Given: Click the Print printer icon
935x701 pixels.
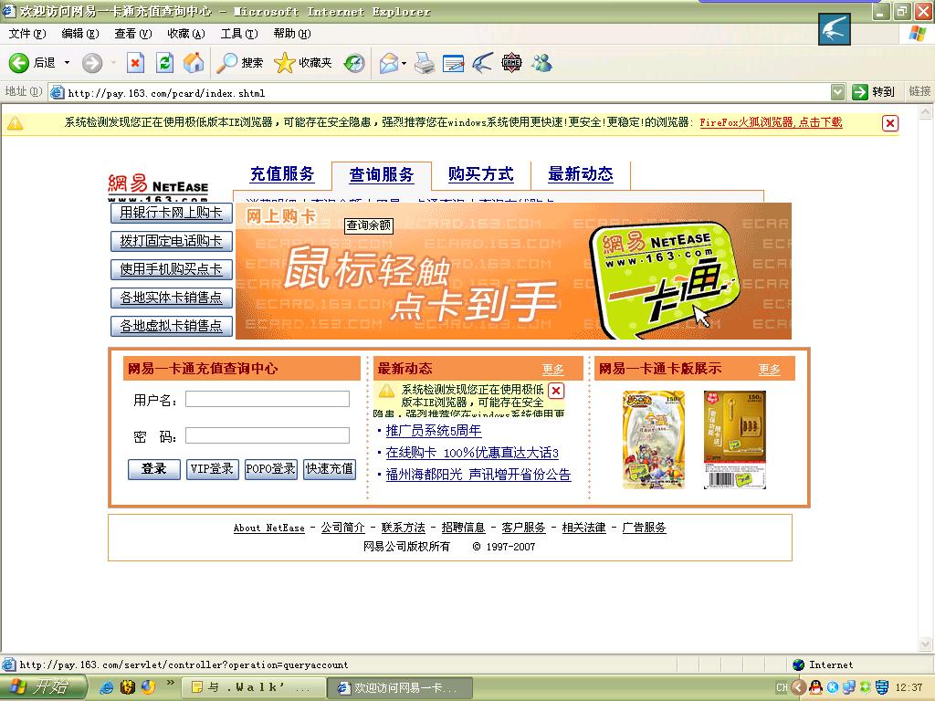Looking at the screenshot, I should click(x=425, y=63).
